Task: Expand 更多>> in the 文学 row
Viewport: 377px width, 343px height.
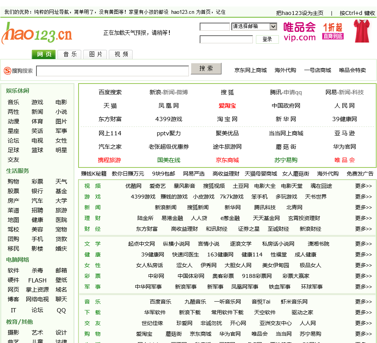Action: coord(363,244)
